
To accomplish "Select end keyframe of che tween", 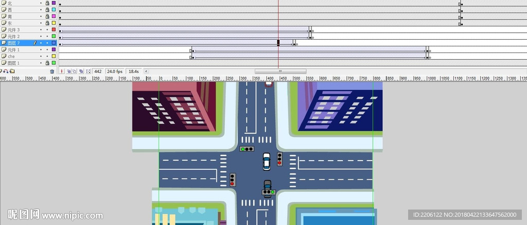I will pyautogui.click(x=427, y=57).
